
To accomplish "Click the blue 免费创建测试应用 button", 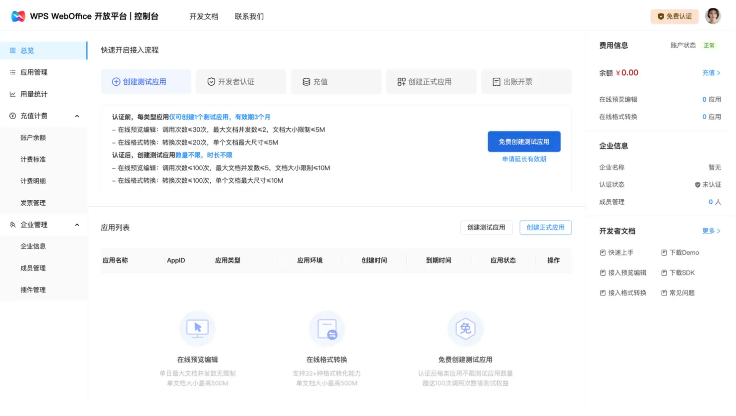I will 524,142.
